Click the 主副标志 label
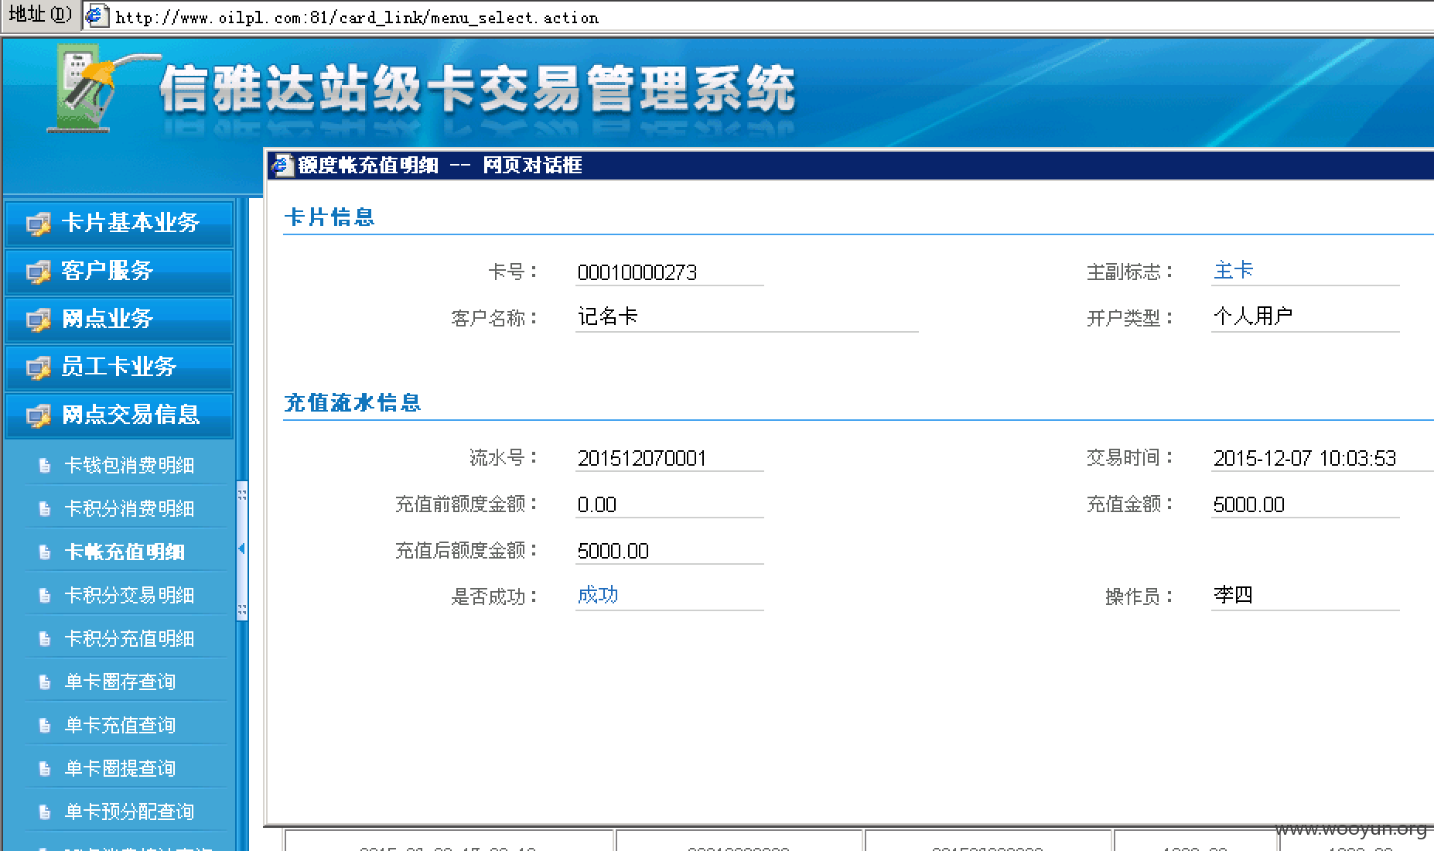 (x=1129, y=272)
